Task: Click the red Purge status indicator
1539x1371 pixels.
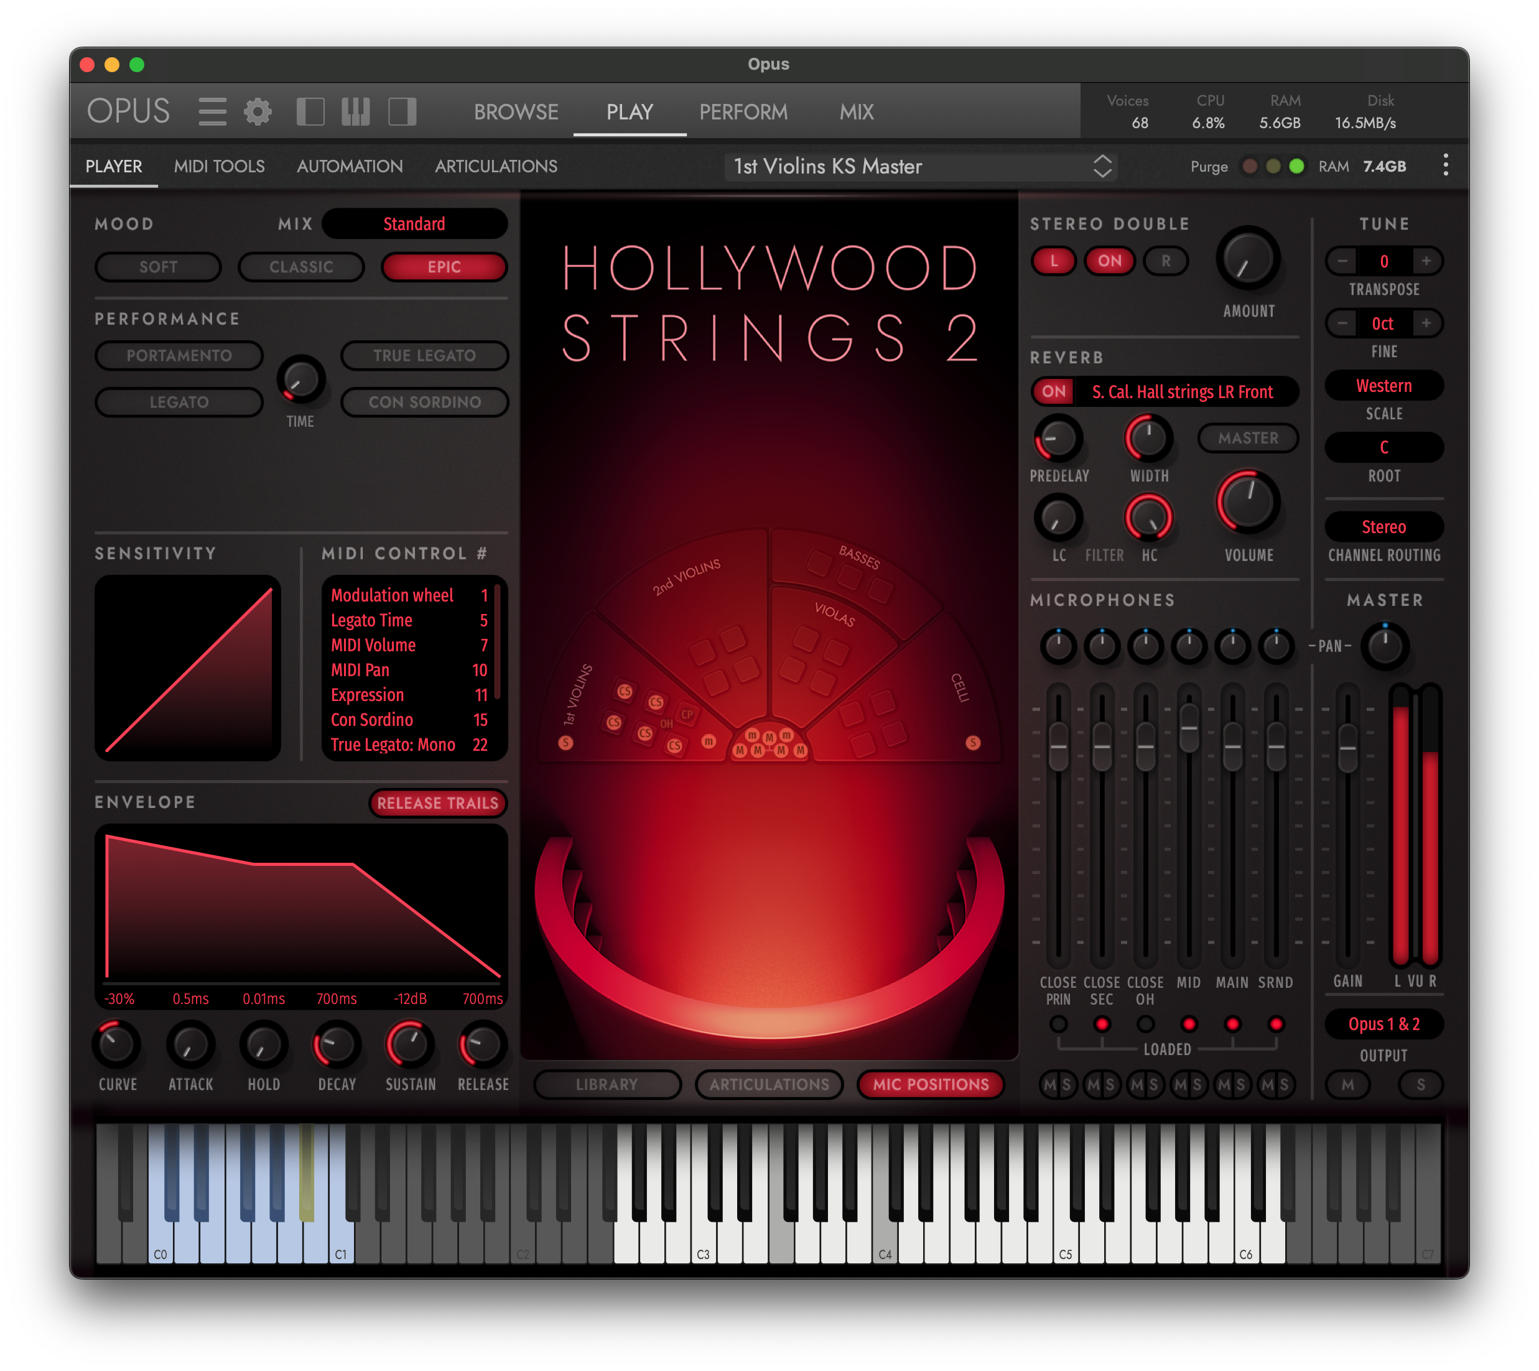Action: 1250,167
